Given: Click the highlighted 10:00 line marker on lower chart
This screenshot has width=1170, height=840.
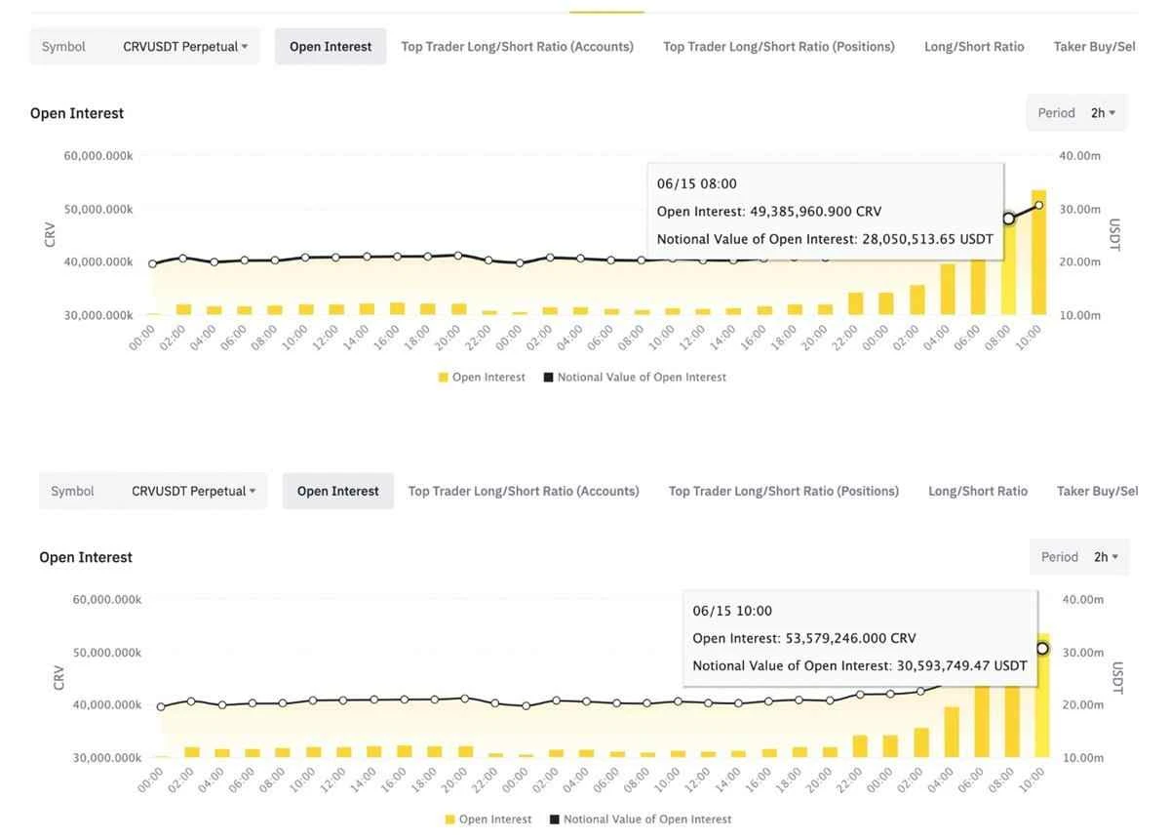Looking at the screenshot, I should click(x=1042, y=649).
